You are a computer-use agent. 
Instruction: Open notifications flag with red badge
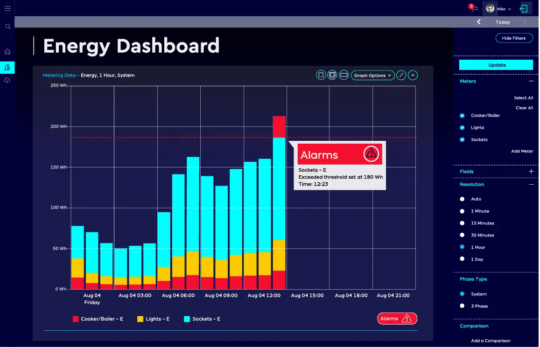point(474,8)
